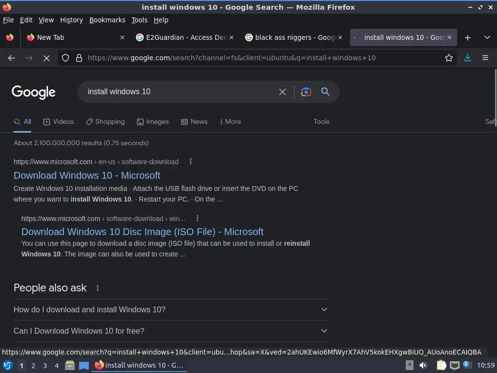Viewport: 497px width, 373px height.
Task: Open the Firefox downloads panel
Action: [467, 58]
